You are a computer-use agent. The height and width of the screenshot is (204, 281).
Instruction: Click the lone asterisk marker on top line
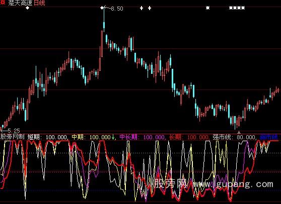(207, 8)
